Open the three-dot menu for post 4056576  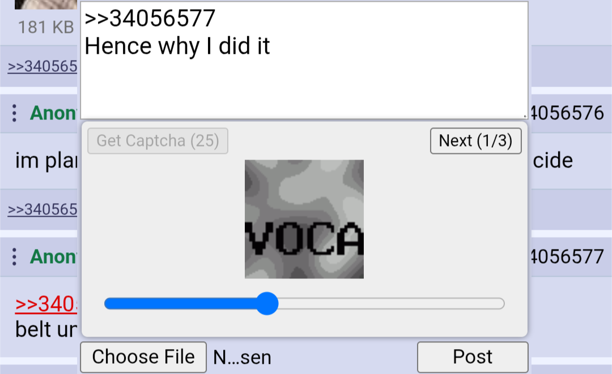click(14, 113)
